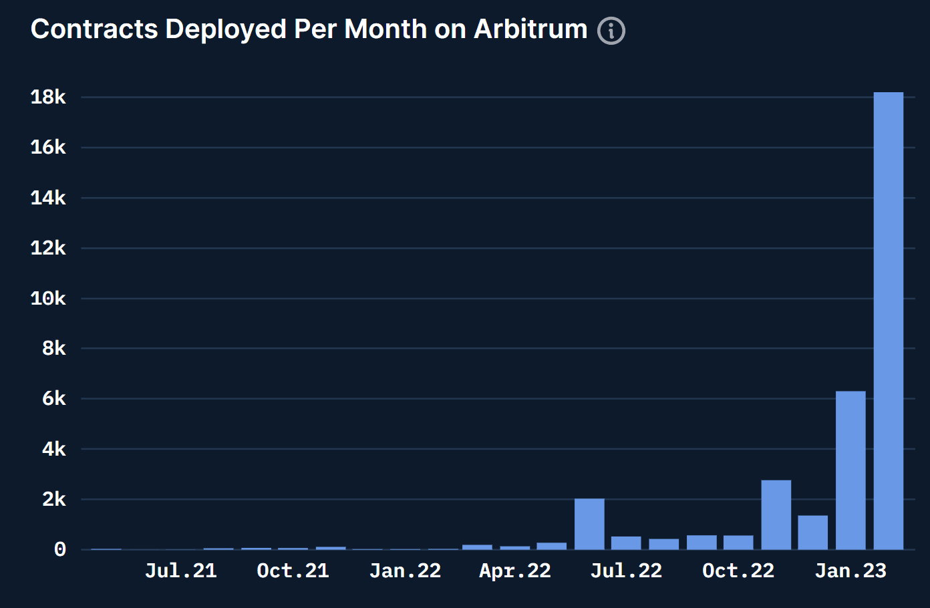This screenshot has height=608, width=930.
Task: Click the 'Jan.23' x-axis label
Action: point(850,571)
